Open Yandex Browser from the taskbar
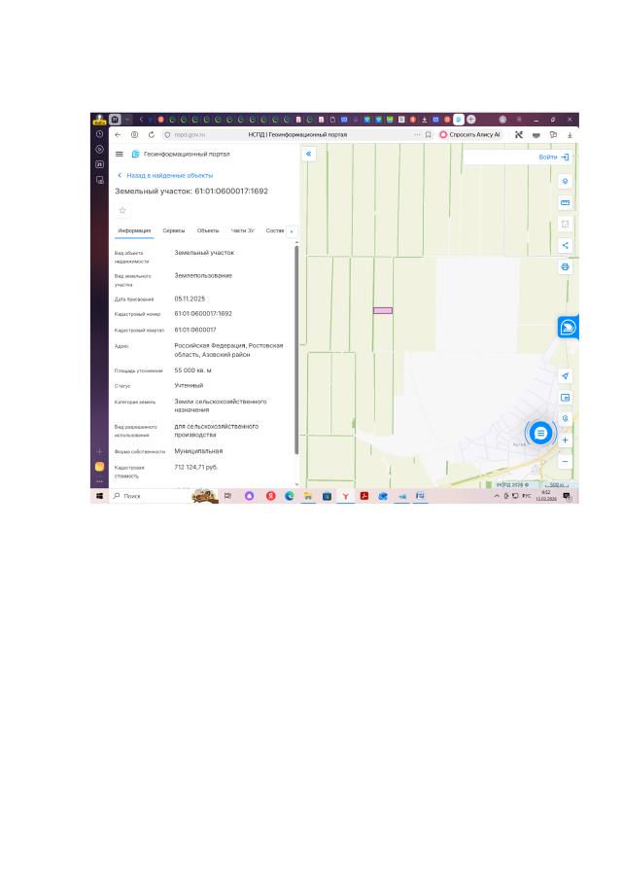Image resolution: width=622 pixels, height=880 pixels. point(345,496)
